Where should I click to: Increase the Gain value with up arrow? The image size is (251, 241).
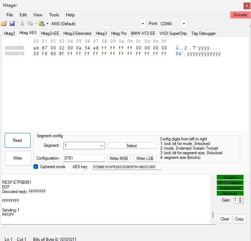click(x=240, y=199)
